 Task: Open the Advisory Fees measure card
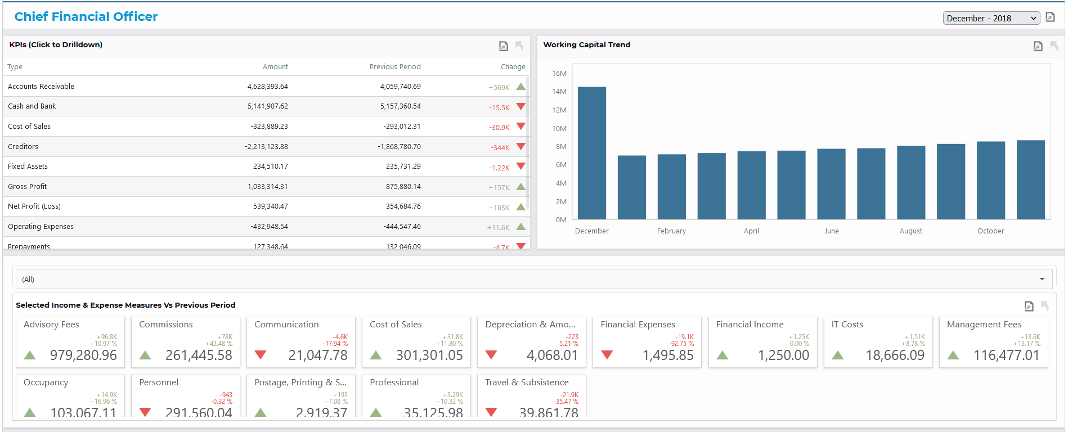coord(70,343)
